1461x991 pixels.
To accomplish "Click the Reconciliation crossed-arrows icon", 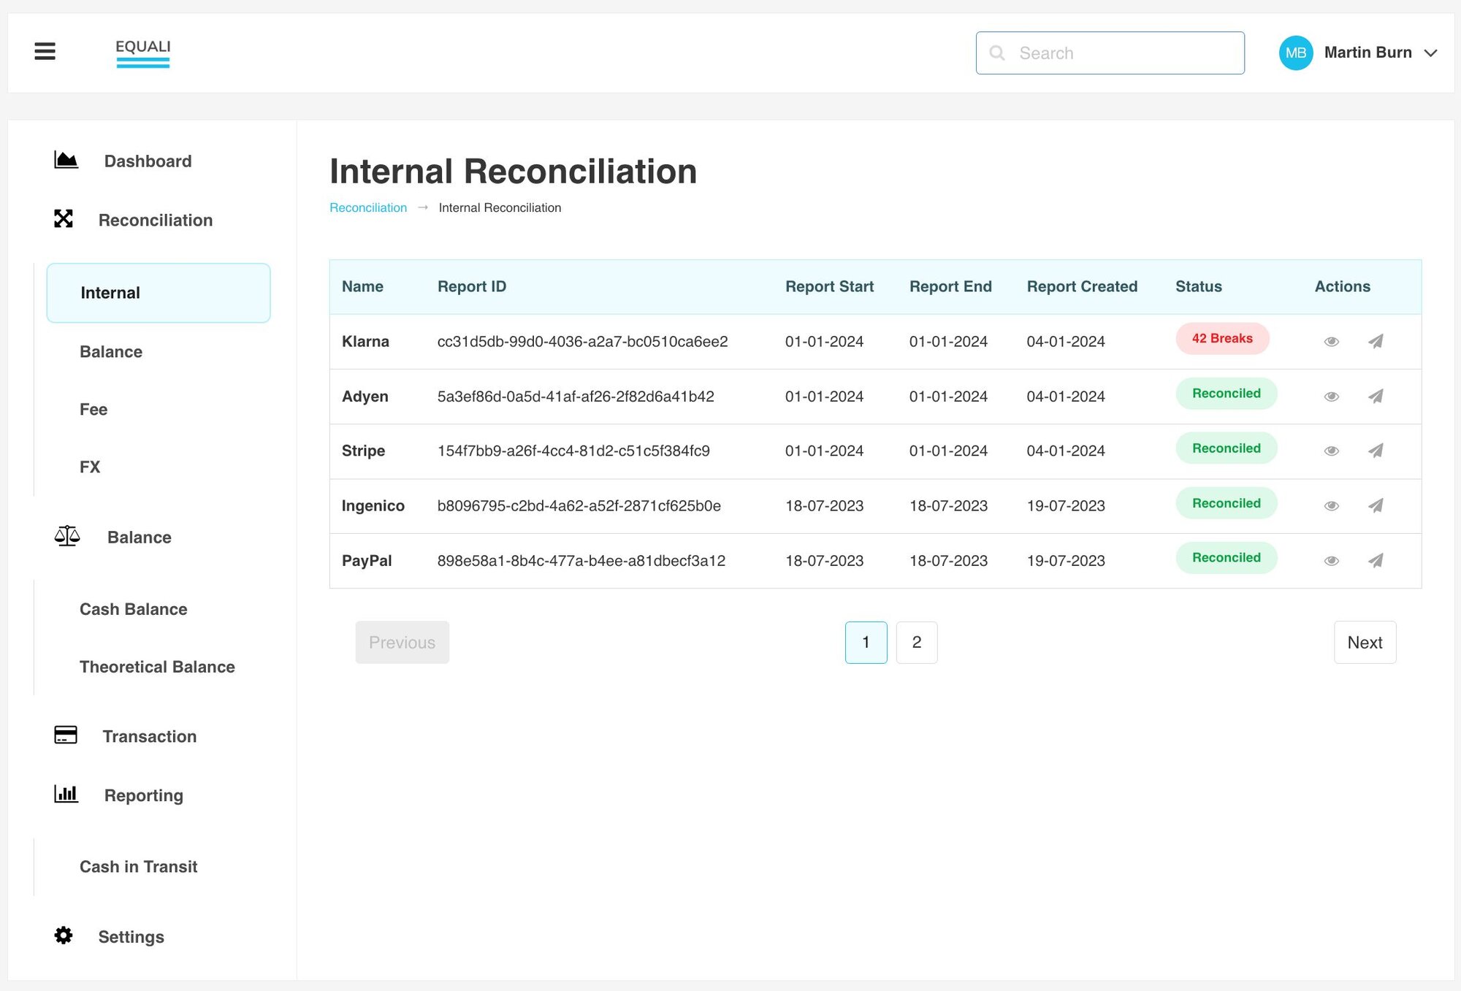I will (64, 219).
